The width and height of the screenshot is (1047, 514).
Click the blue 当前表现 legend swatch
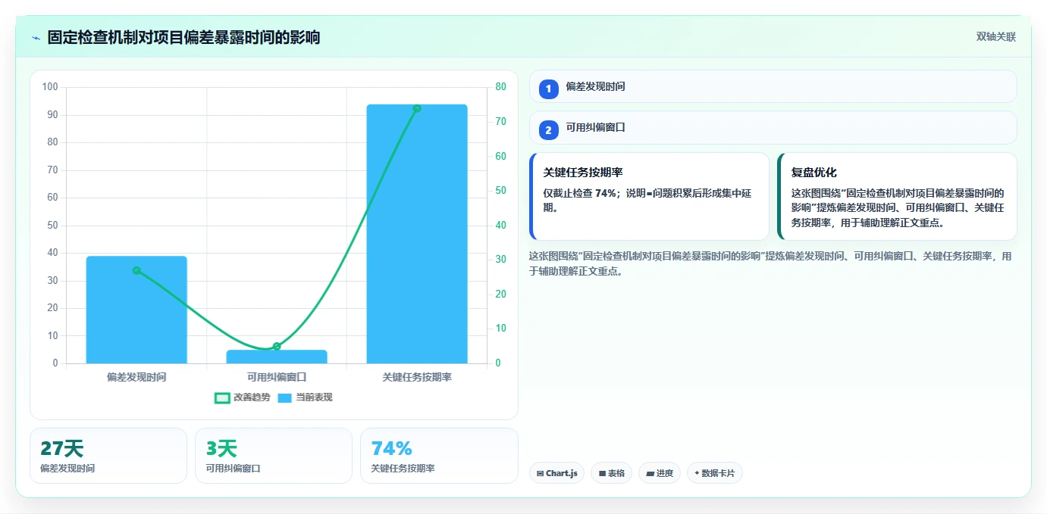point(284,398)
